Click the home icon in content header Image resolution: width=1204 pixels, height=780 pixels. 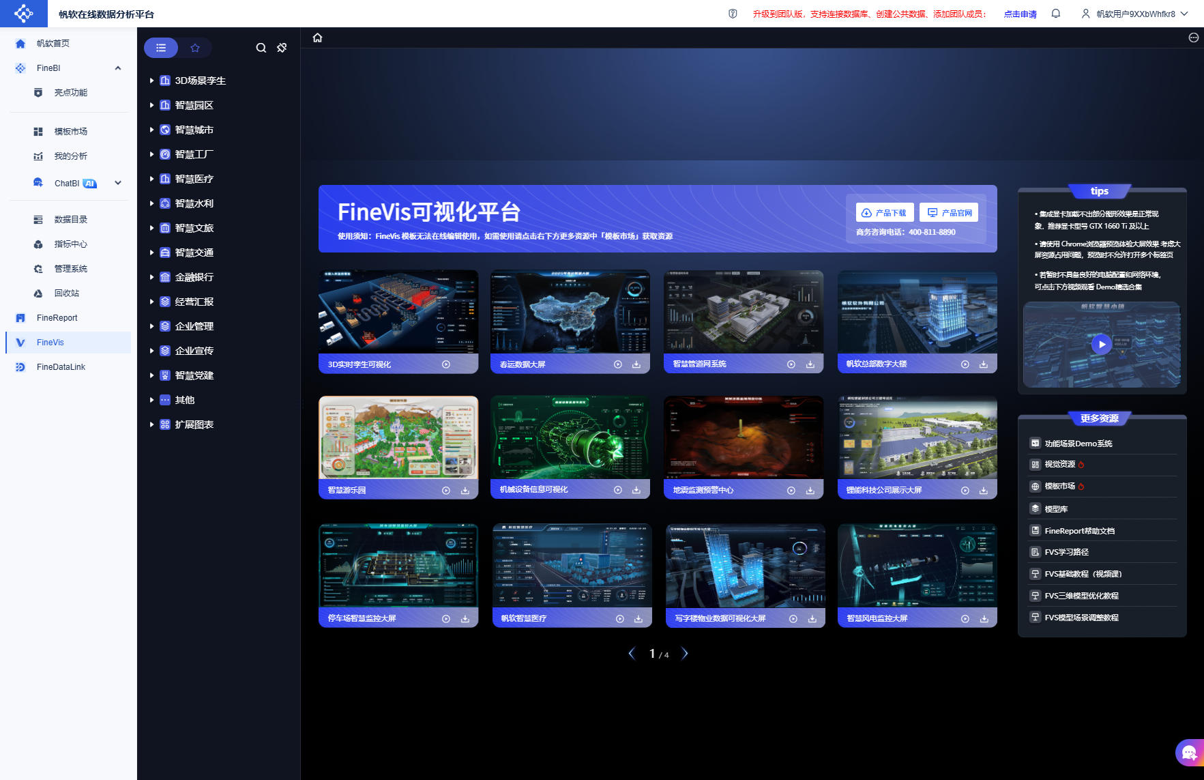317,38
